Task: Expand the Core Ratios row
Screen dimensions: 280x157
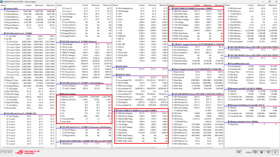Action: point(4,105)
